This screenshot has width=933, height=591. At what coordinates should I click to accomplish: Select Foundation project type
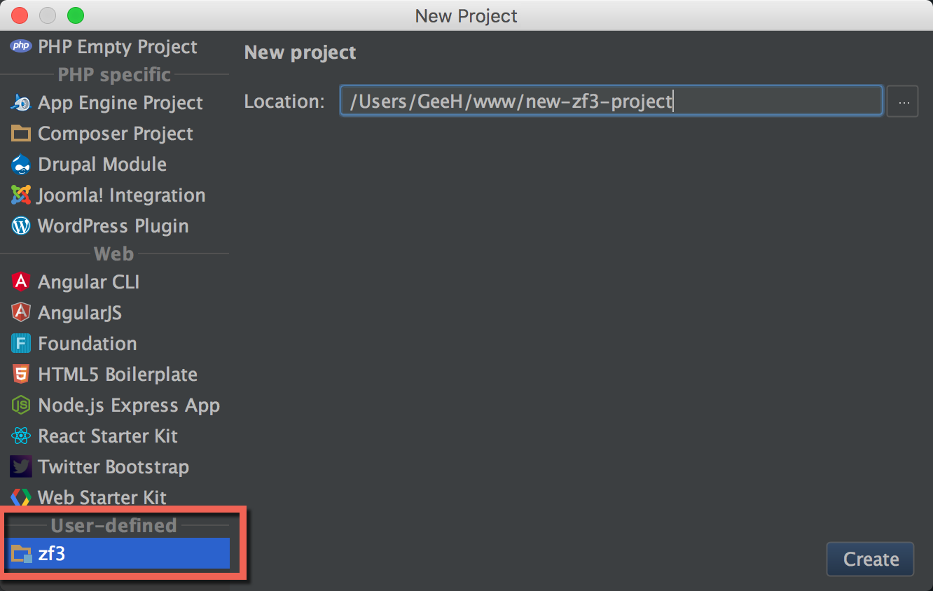point(115,344)
